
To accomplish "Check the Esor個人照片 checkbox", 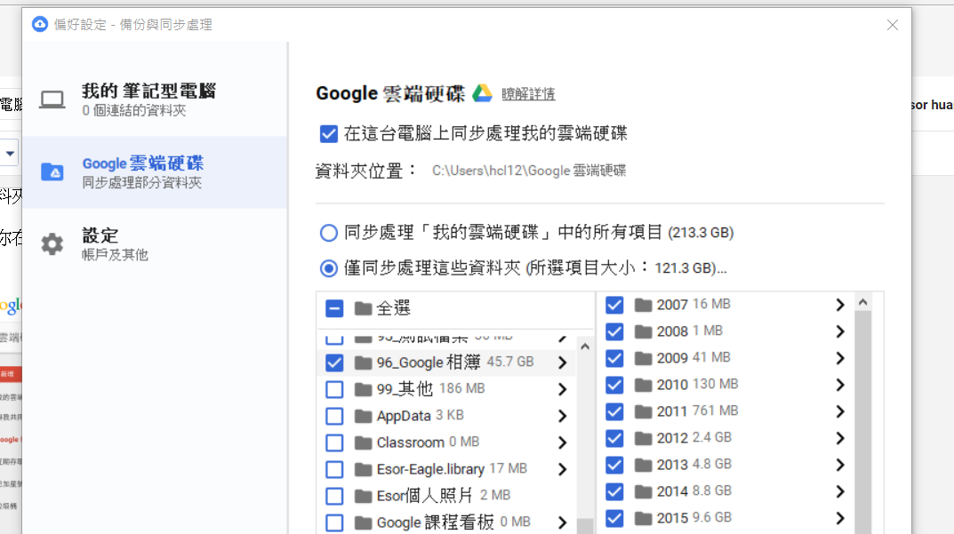I will point(334,497).
